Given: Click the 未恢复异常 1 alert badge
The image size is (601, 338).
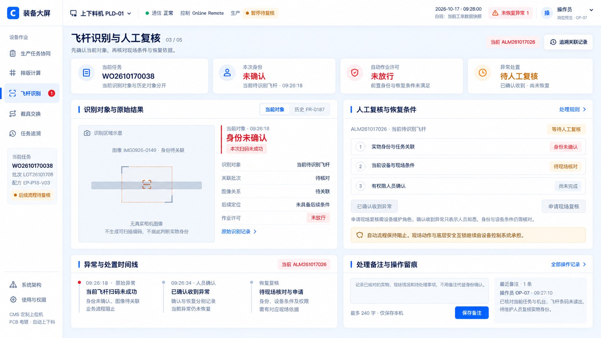Looking at the screenshot, I should 510,13.
